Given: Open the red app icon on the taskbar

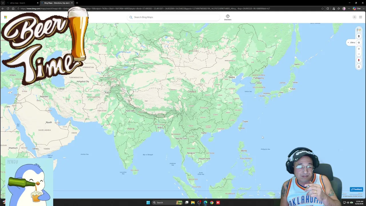Looking at the screenshot, I should [x=218, y=203].
